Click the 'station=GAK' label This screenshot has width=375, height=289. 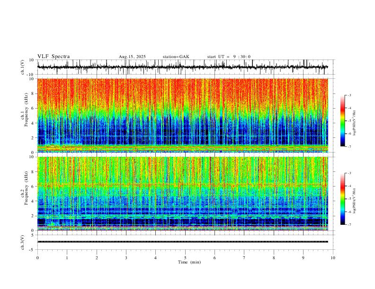176,57
